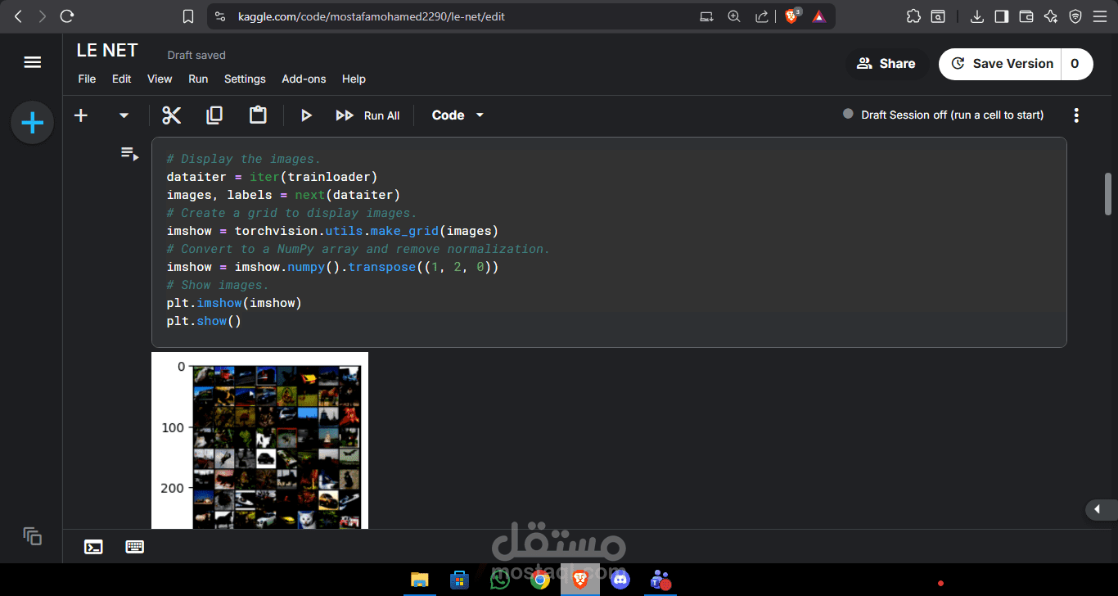Click the Brave Rewards triangle icon
Screen dimensions: 1118x596
tap(819, 16)
